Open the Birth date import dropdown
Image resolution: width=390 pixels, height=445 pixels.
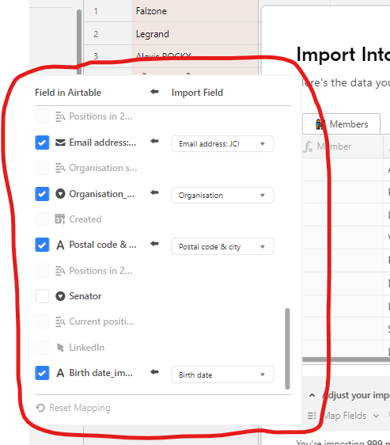pos(222,375)
